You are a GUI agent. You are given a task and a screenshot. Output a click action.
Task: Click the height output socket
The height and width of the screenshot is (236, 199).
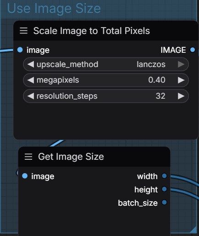point(164,189)
